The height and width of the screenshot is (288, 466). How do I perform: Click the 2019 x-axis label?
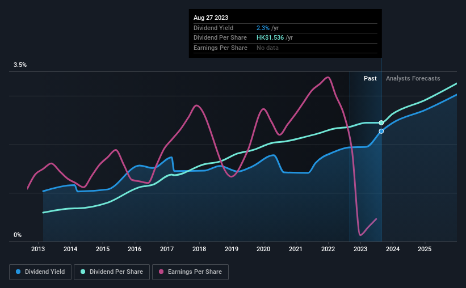[232, 249]
